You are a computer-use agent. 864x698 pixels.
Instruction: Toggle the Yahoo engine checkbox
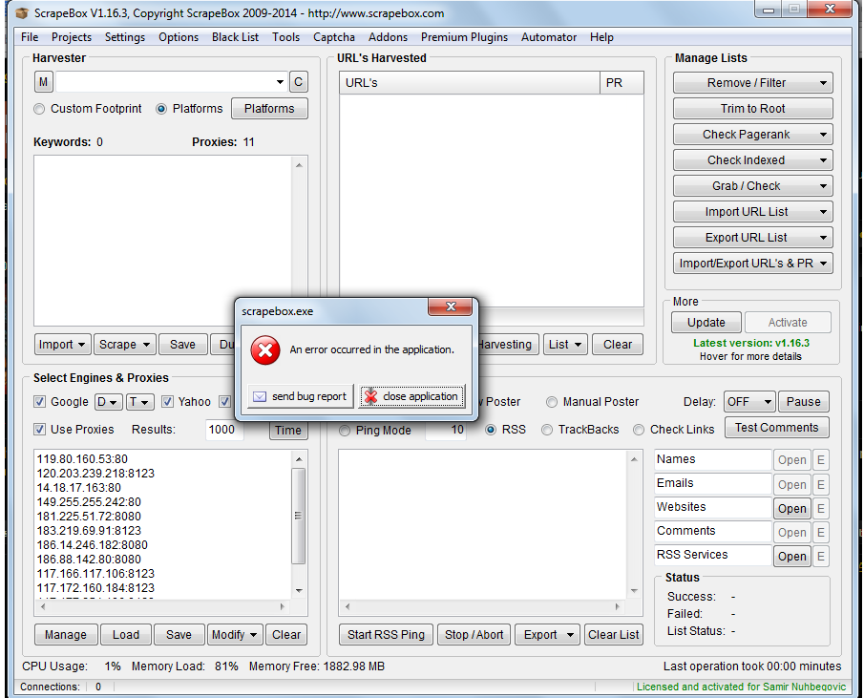[x=167, y=402]
